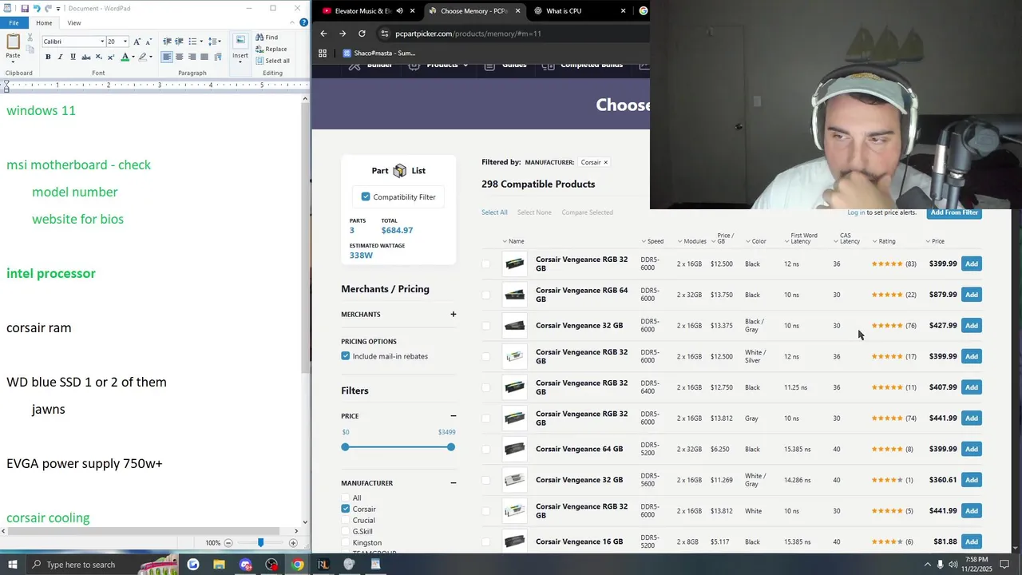This screenshot has height=575, width=1022.
Task: Justify text in WordPad
Action: point(204,57)
